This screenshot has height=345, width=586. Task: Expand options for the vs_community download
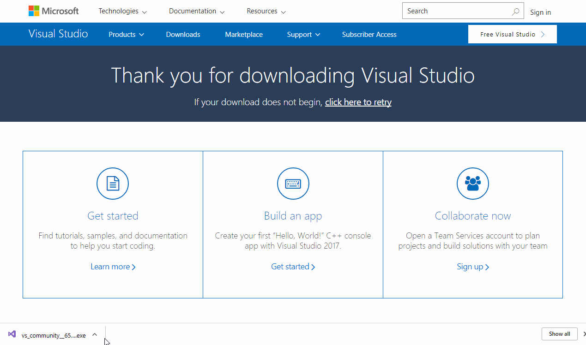[94, 334]
